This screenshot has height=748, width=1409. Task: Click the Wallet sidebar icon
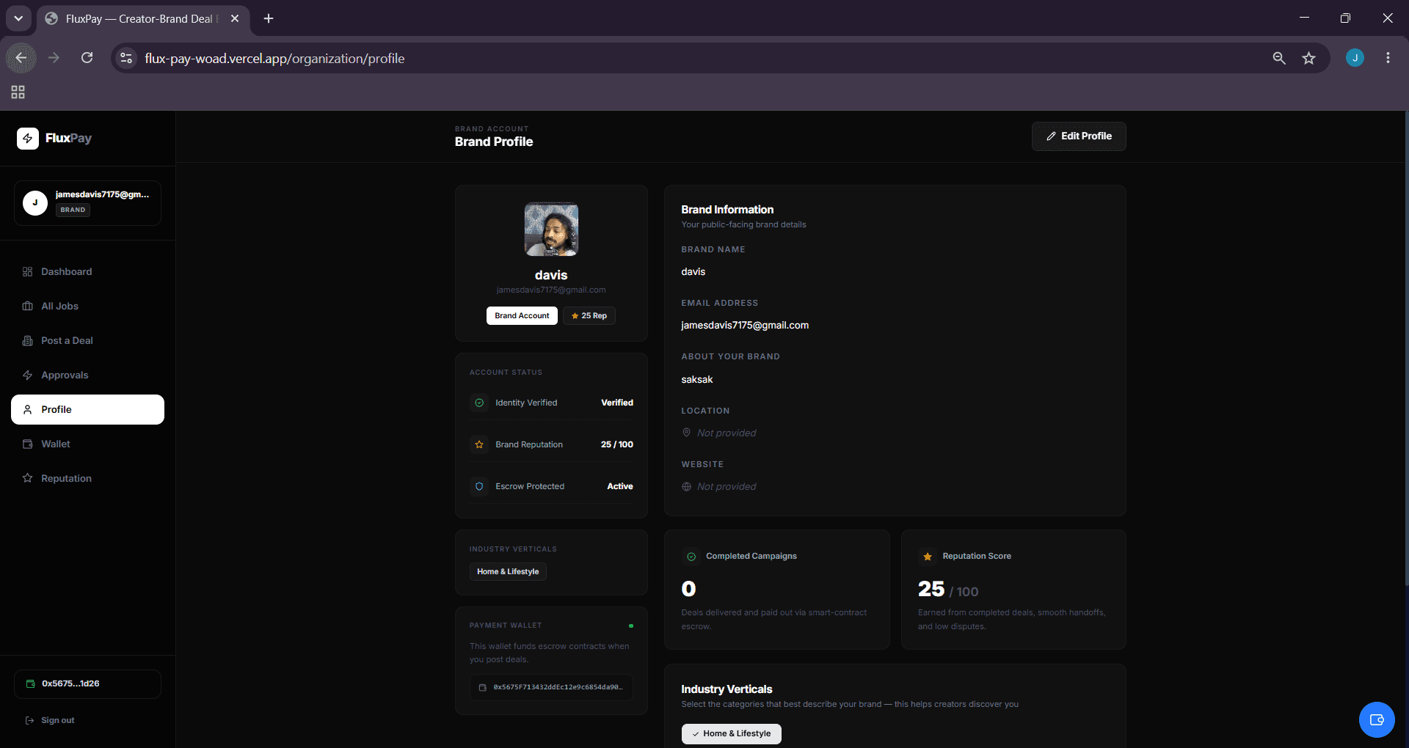click(27, 444)
